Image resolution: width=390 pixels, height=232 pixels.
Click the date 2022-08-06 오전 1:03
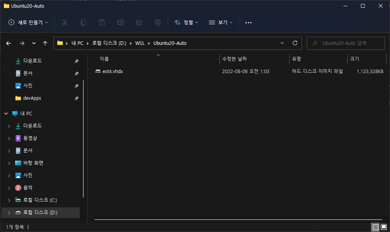[245, 72]
